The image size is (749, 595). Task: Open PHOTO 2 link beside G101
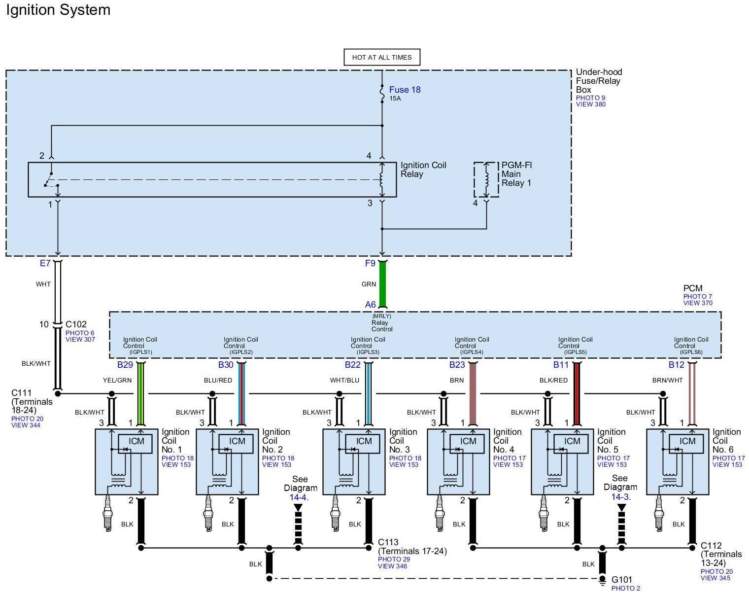(x=625, y=588)
